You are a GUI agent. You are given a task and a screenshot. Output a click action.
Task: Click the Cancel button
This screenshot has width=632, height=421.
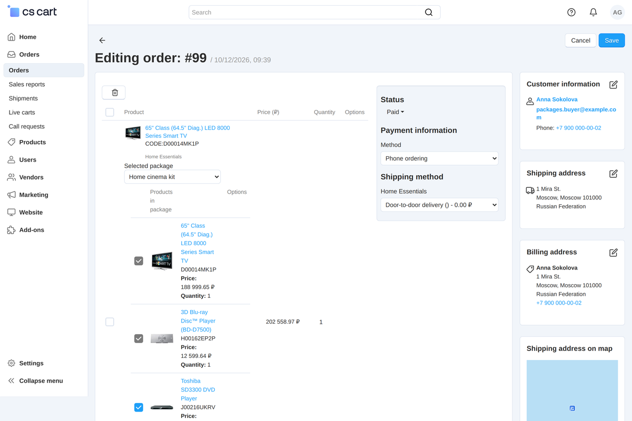[580, 41]
